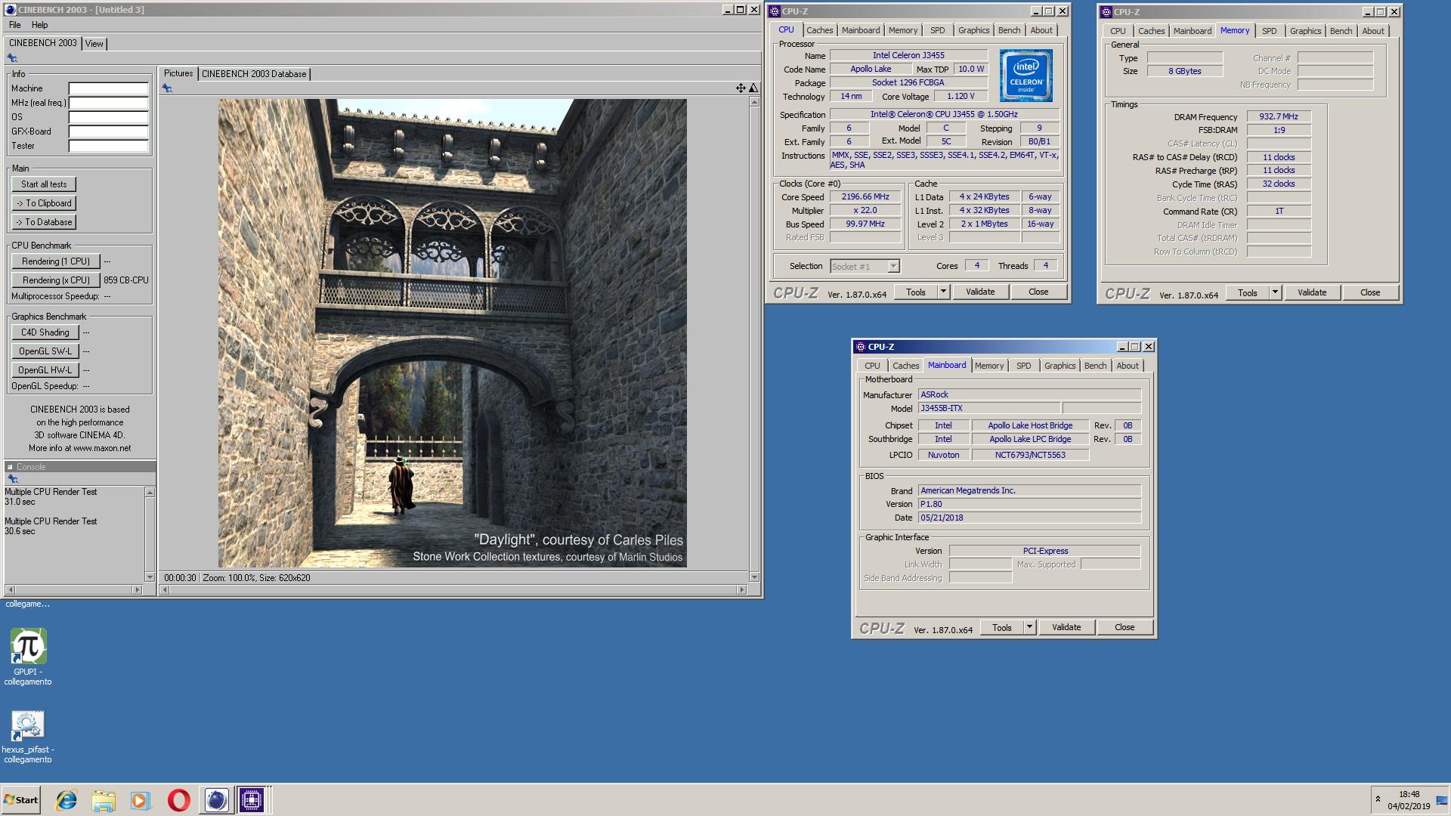Click Start all tests button

[x=44, y=184]
